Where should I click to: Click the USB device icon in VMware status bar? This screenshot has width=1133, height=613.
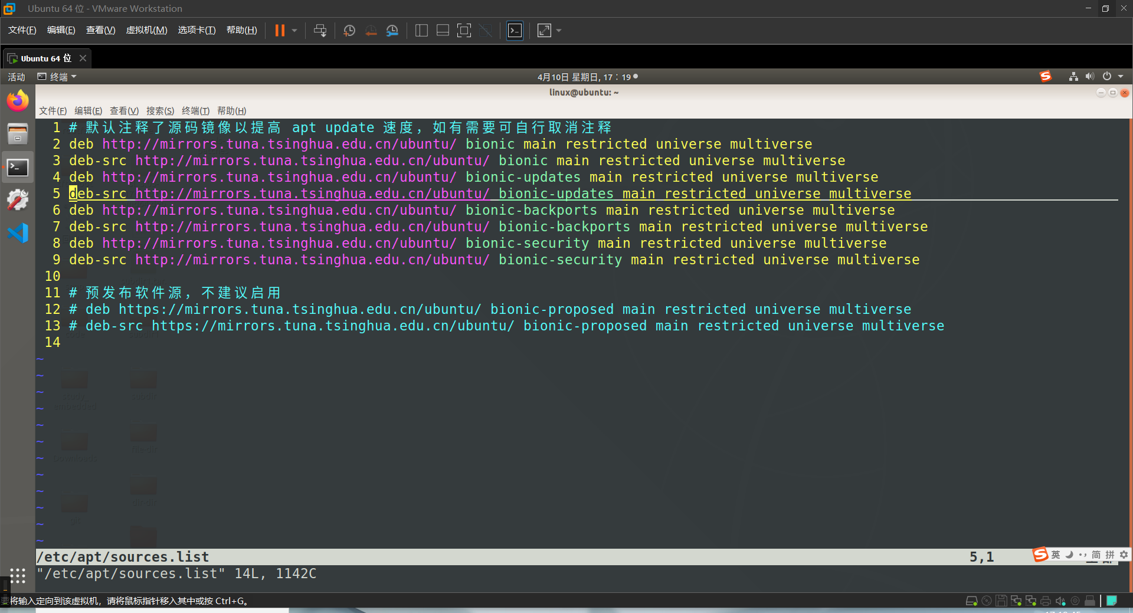(1090, 601)
